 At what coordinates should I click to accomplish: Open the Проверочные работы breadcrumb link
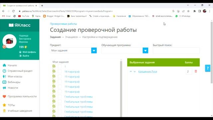(x=64, y=24)
